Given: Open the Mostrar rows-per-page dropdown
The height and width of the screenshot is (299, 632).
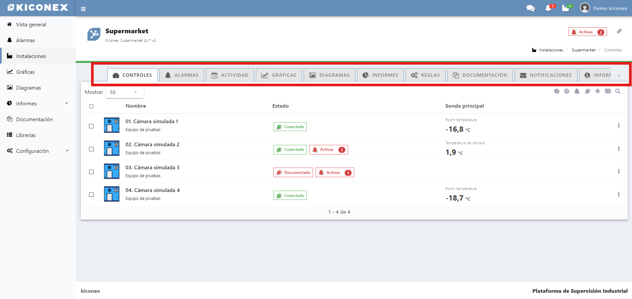Looking at the screenshot, I should tap(124, 92).
